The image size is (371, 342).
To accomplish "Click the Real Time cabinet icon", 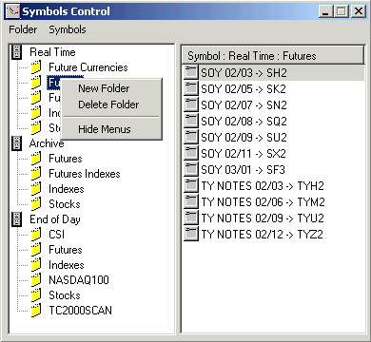I will [x=16, y=51].
